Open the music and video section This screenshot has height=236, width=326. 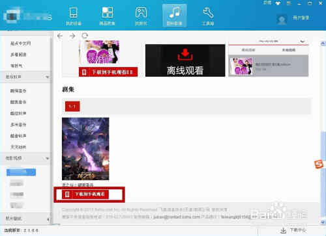pos(175,16)
